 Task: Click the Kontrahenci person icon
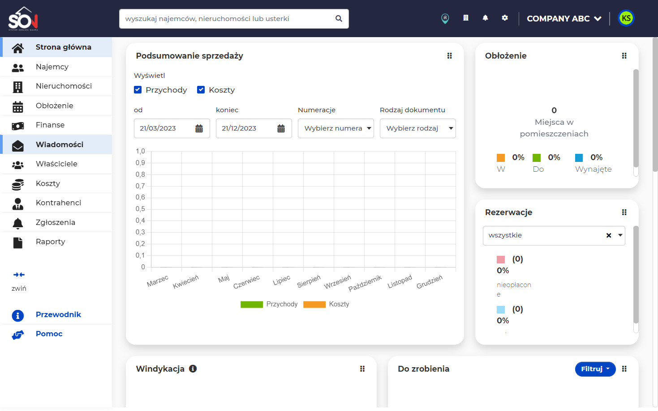pyautogui.click(x=18, y=203)
